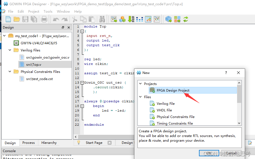Select src\Top.v in the Design tree
The width and height of the screenshot is (255, 159).
[34, 64]
